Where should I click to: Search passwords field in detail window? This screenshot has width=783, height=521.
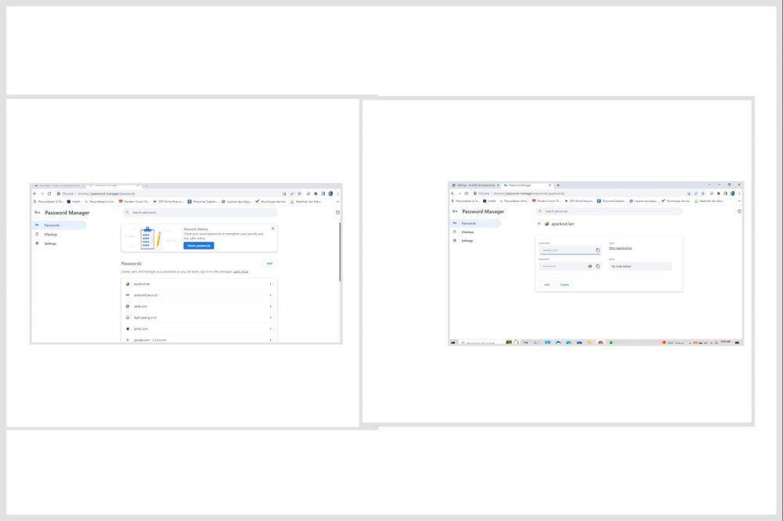coord(609,211)
